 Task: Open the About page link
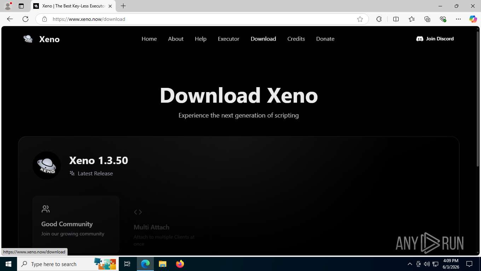point(176,39)
